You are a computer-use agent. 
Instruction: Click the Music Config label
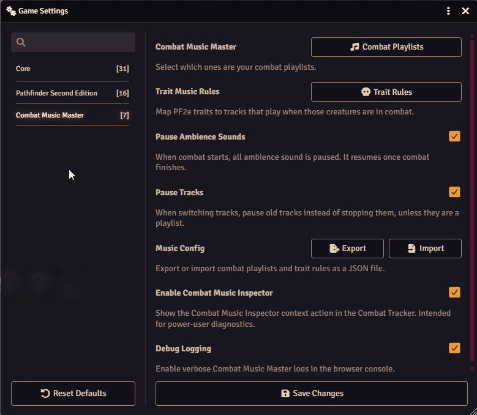[180, 248]
